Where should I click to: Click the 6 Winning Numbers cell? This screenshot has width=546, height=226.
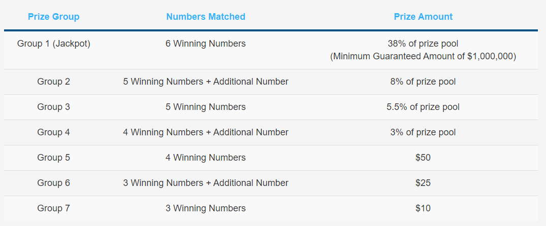[x=205, y=44]
